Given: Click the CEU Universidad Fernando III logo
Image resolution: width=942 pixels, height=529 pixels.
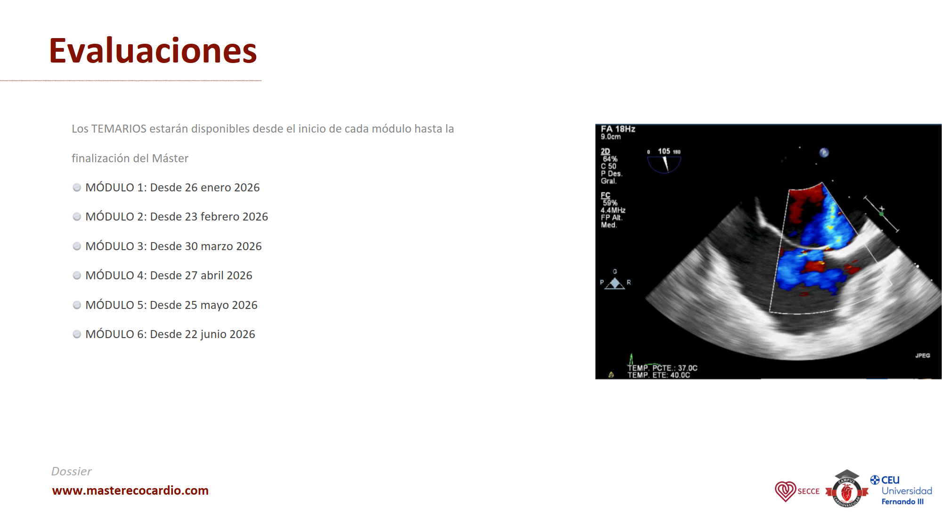Looking at the screenshot, I should point(901,490).
